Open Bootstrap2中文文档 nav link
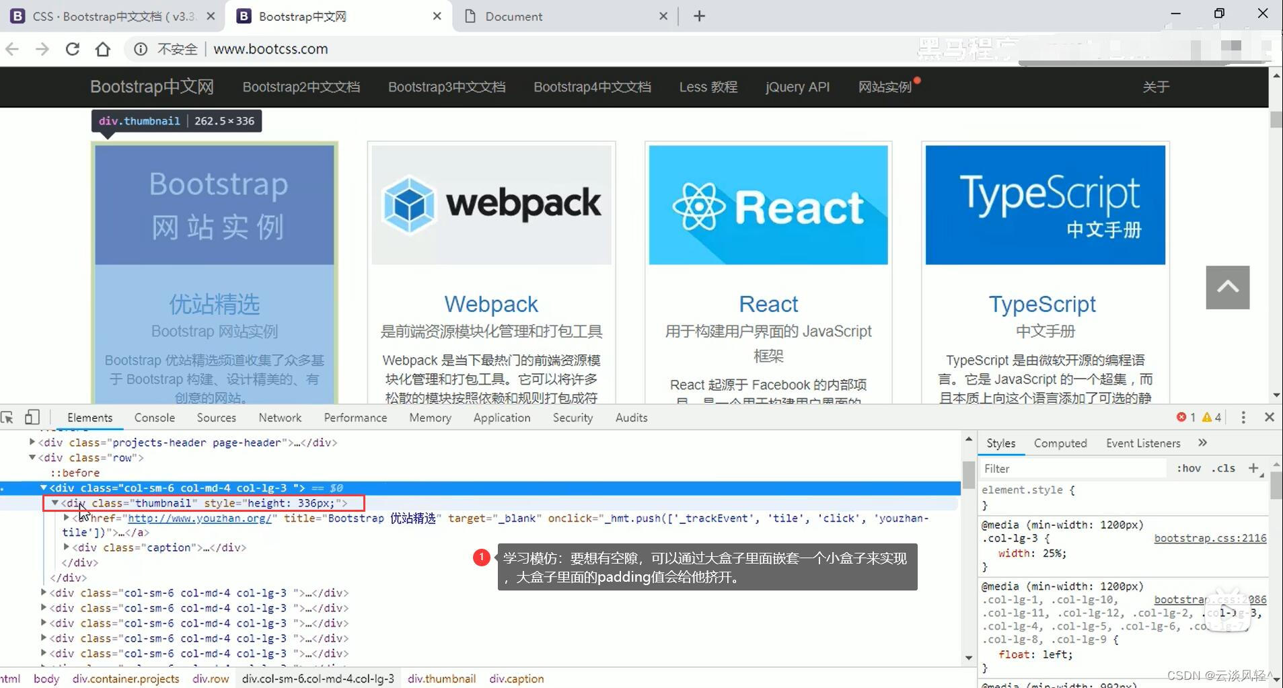 click(301, 87)
